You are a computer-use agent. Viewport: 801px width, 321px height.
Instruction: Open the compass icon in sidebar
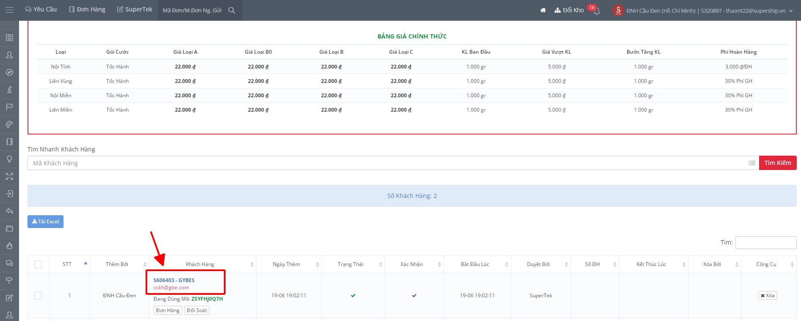(9, 72)
